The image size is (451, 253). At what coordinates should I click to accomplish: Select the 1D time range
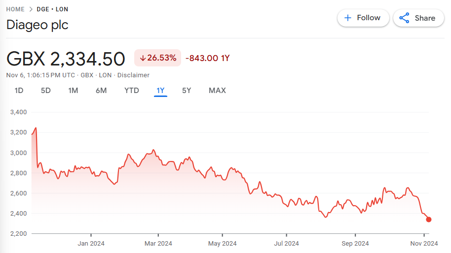pyautogui.click(x=19, y=91)
